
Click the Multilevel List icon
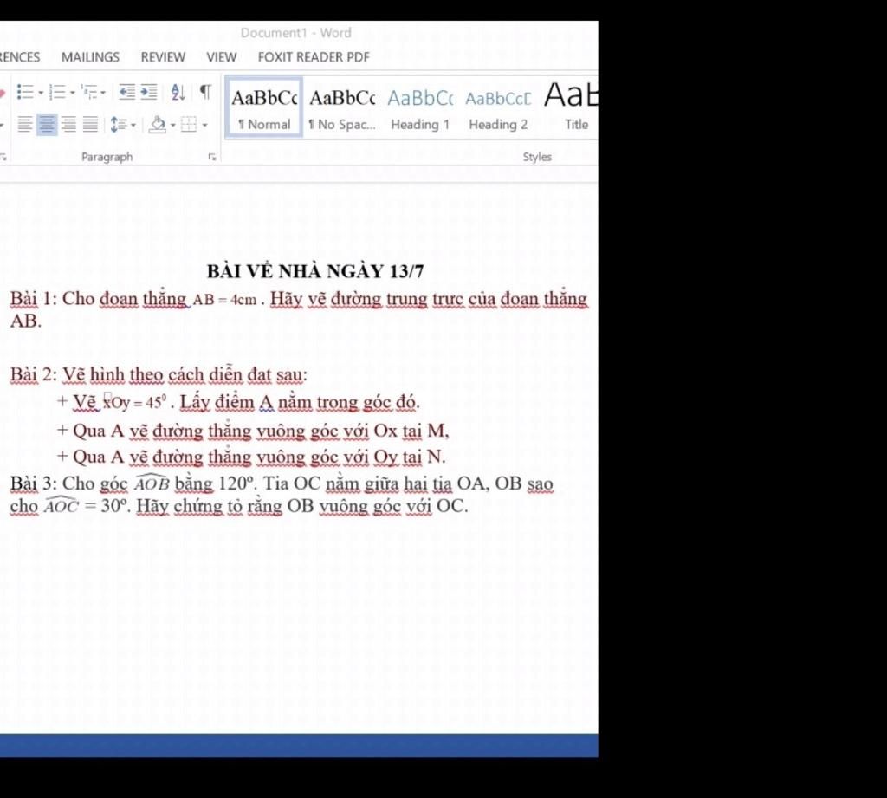pos(89,92)
